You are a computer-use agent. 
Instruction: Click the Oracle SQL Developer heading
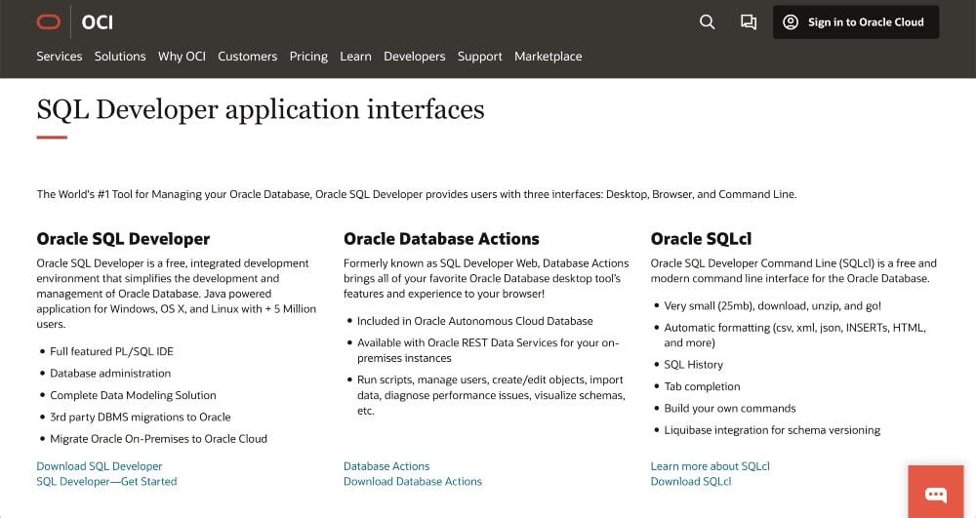coord(123,239)
